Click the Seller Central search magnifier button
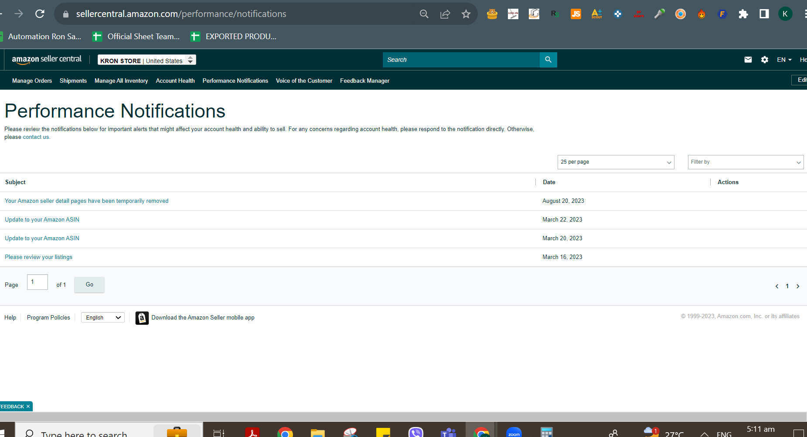 (548, 60)
